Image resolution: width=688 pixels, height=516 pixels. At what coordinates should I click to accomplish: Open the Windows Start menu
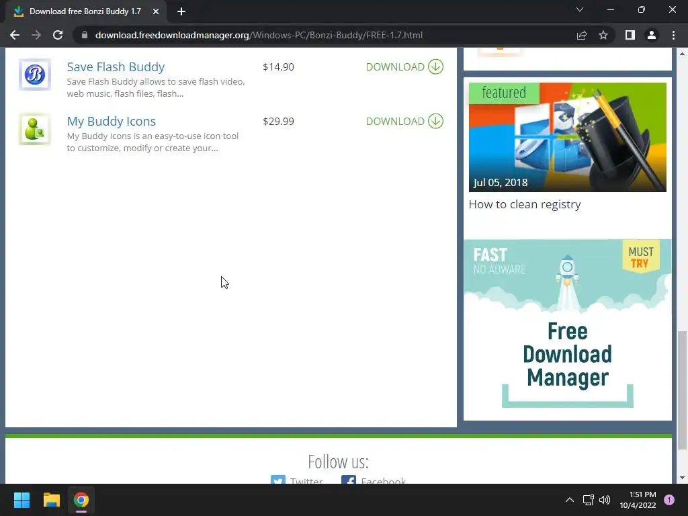coord(21,500)
